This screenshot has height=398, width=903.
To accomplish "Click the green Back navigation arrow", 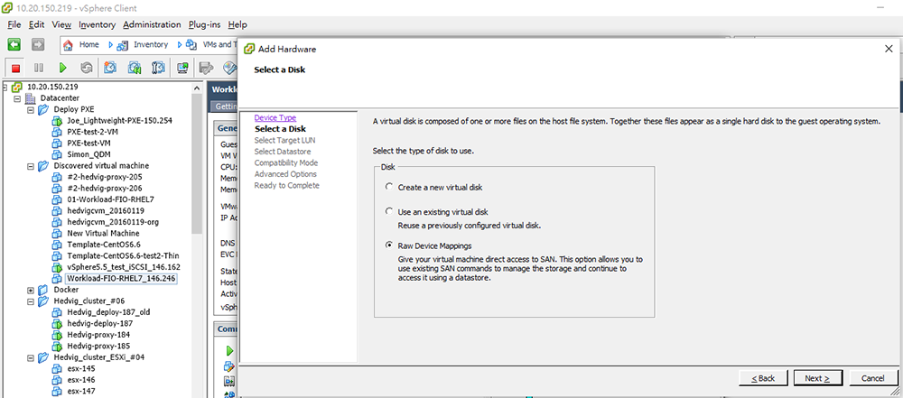I will pos(14,44).
